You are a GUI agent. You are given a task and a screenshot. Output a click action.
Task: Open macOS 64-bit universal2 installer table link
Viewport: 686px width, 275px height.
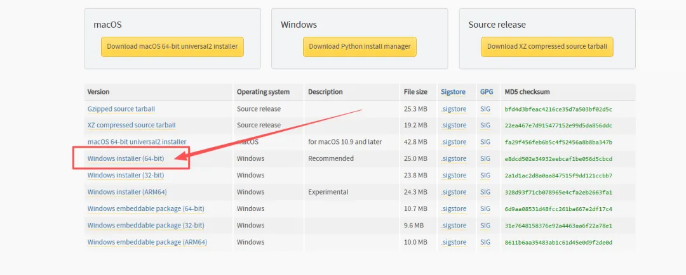[137, 142]
